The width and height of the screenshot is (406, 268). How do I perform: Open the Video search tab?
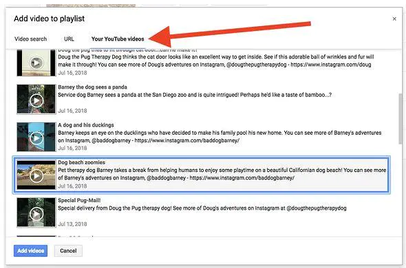[x=30, y=39]
